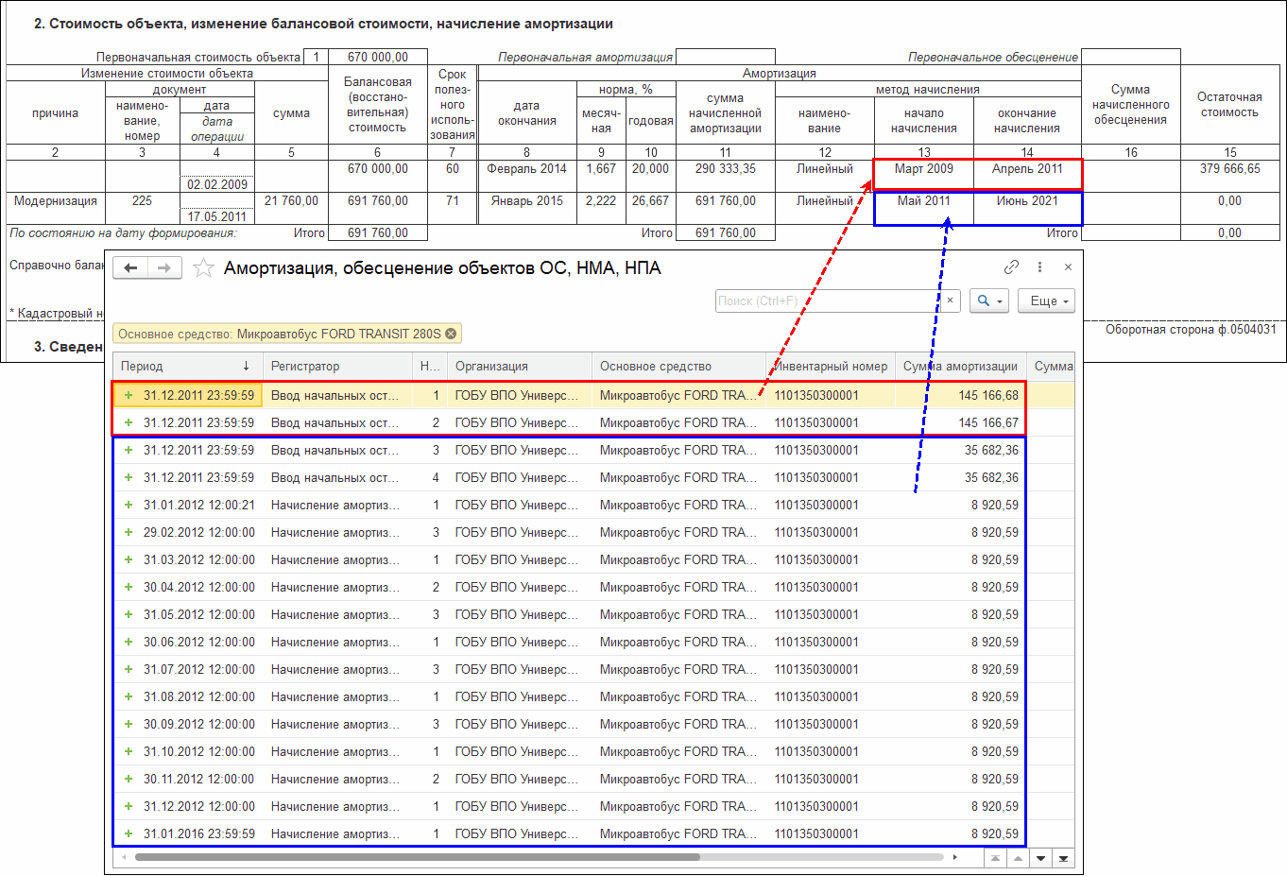Click the plus icon in 31.08.2012 row
This screenshot has width=1287, height=876.
tap(129, 696)
